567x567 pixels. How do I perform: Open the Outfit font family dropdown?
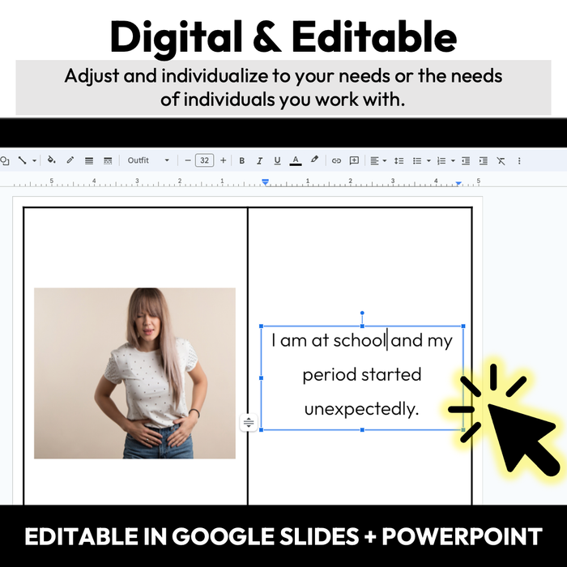pos(148,160)
